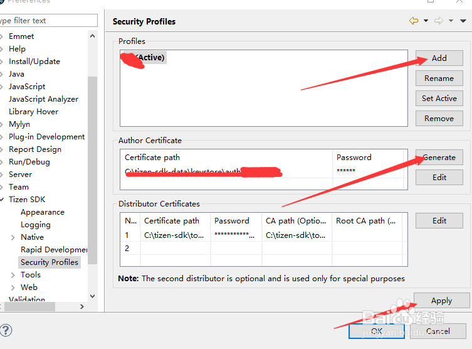The width and height of the screenshot is (472, 349).
Task: Click the help question mark icon
Action: tap(6, 330)
